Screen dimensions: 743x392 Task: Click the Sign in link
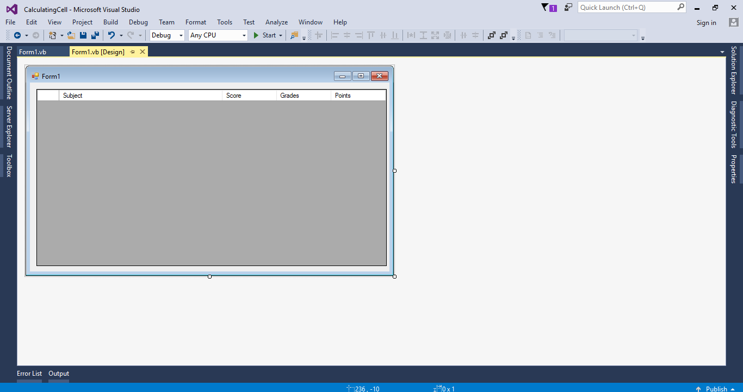(706, 22)
